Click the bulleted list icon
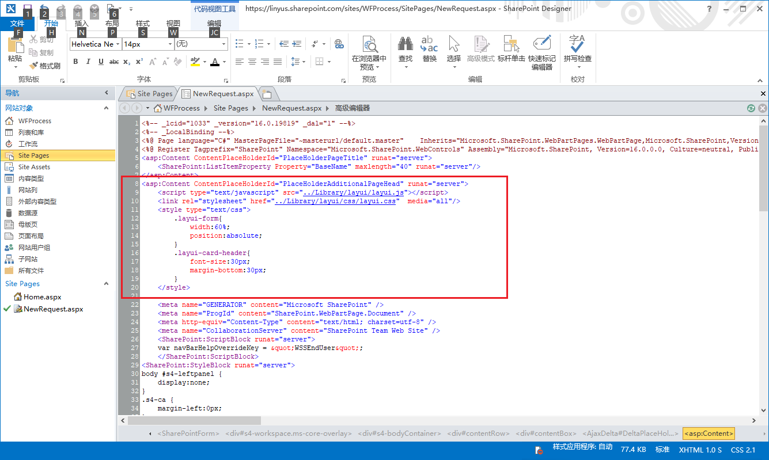 pyautogui.click(x=239, y=44)
